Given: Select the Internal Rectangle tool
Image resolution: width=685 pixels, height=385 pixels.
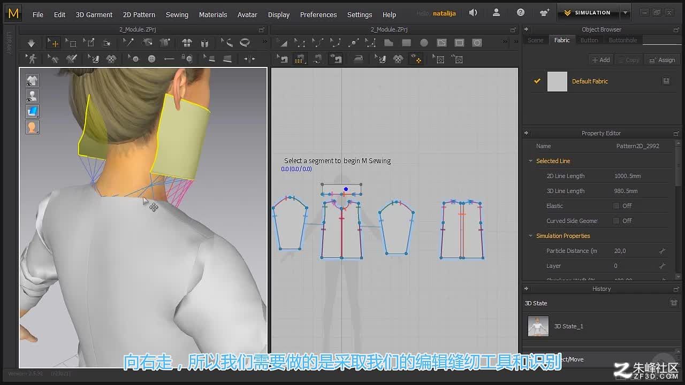Looking at the screenshot, I should point(459,43).
